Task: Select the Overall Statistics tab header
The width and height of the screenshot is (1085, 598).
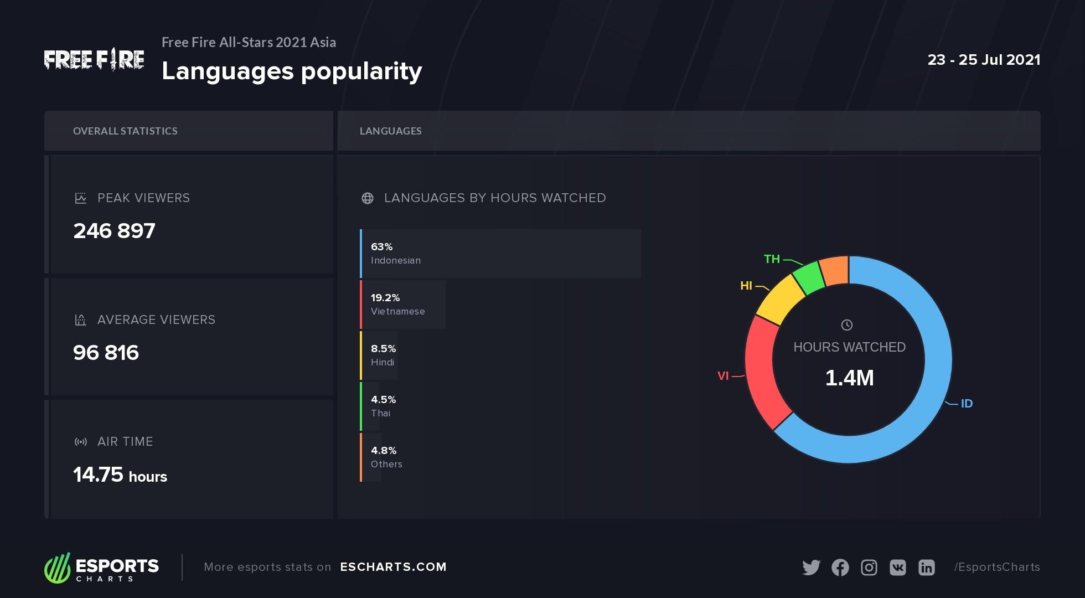Action: click(189, 131)
